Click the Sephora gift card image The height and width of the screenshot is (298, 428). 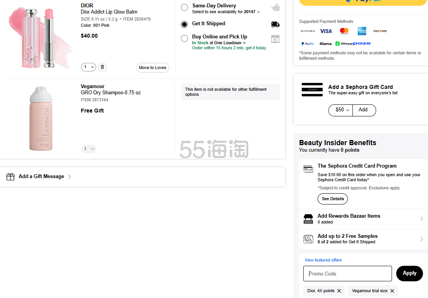312,90
